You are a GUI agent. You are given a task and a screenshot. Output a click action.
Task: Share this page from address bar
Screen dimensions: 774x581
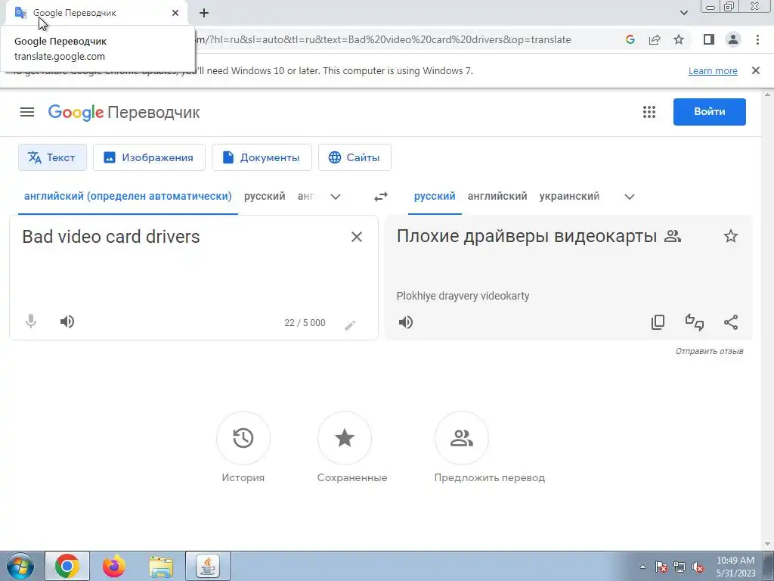pyautogui.click(x=655, y=39)
